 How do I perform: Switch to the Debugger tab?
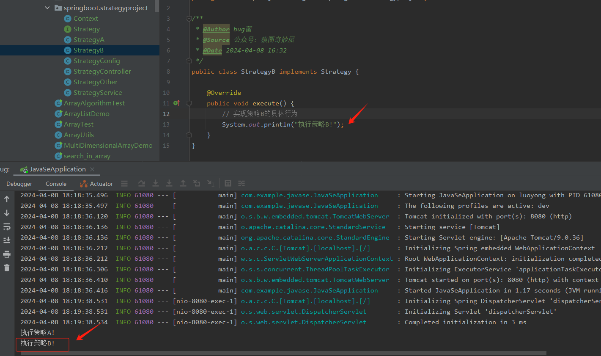(19, 184)
